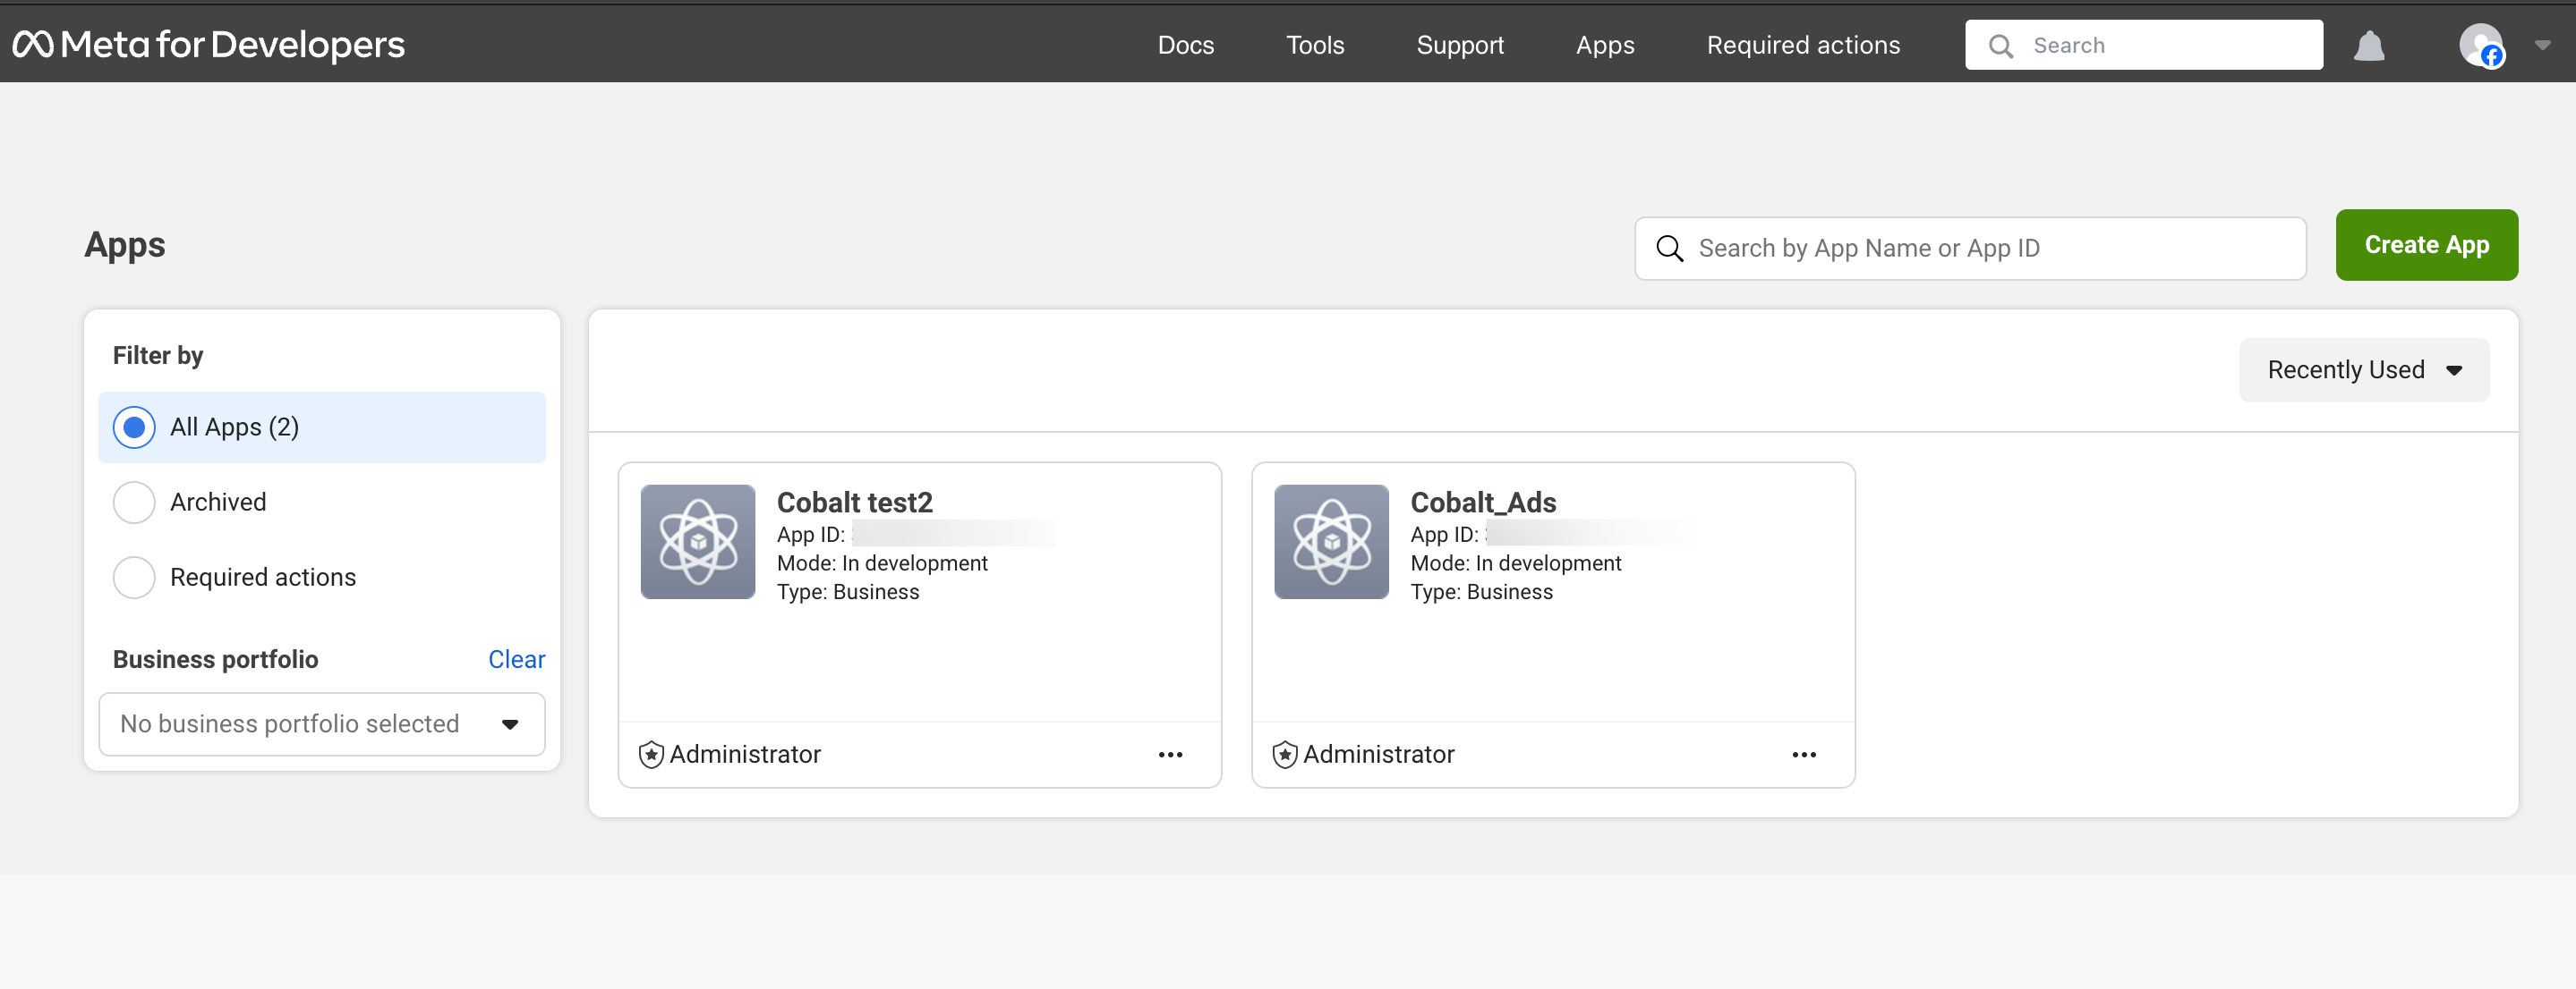The width and height of the screenshot is (2576, 989).
Task: Click the Administrator shield badge on Cobalt test2
Action: point(650,754)
